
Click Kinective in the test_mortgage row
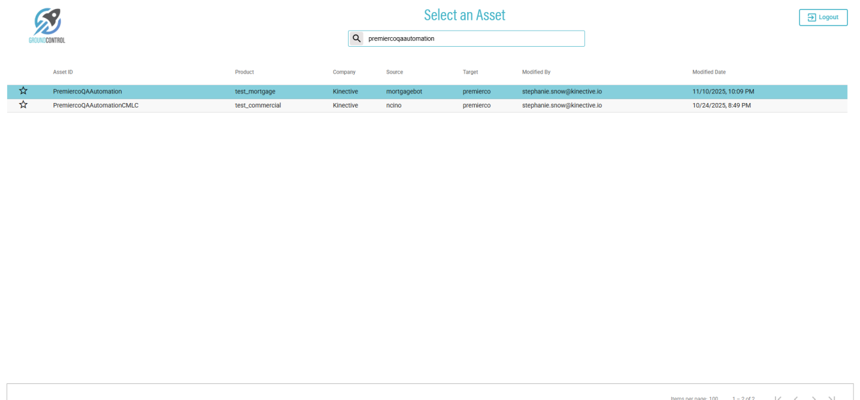346,92
